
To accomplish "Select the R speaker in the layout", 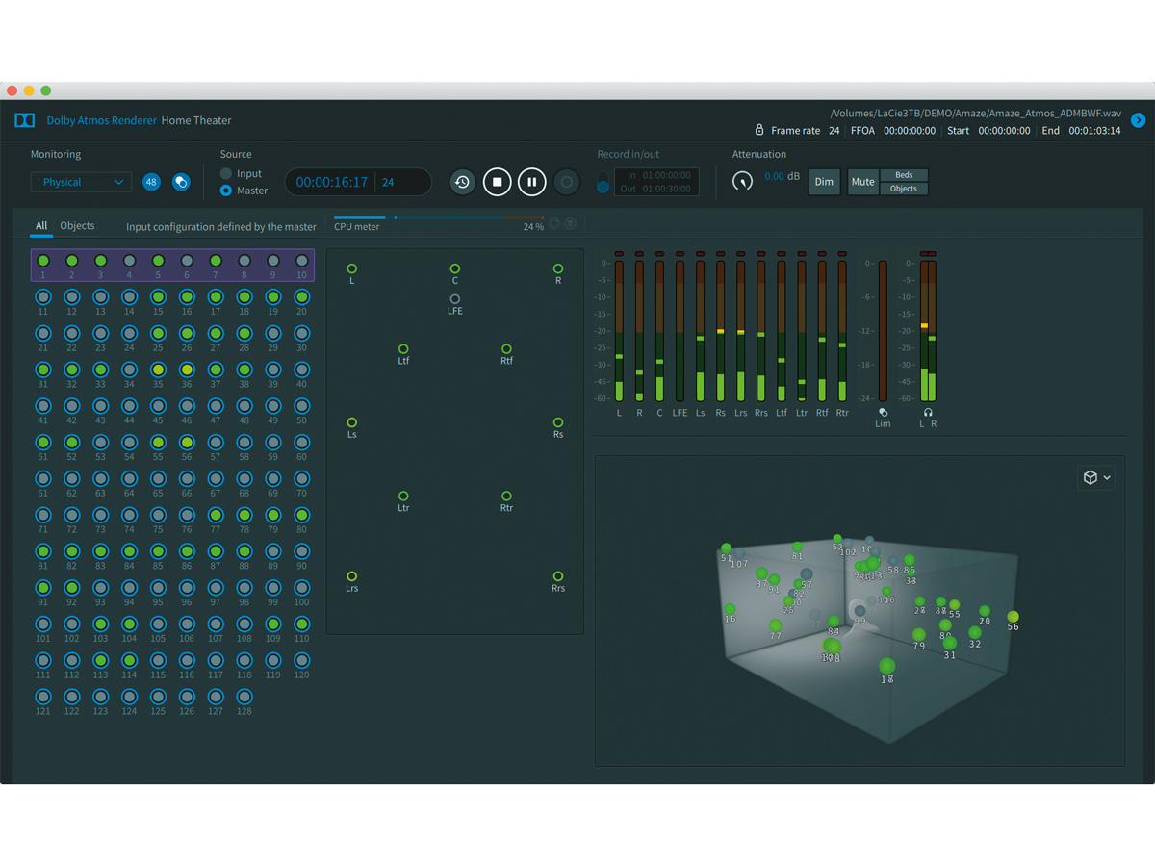I will pyautogui.click(x=558, y=268).
